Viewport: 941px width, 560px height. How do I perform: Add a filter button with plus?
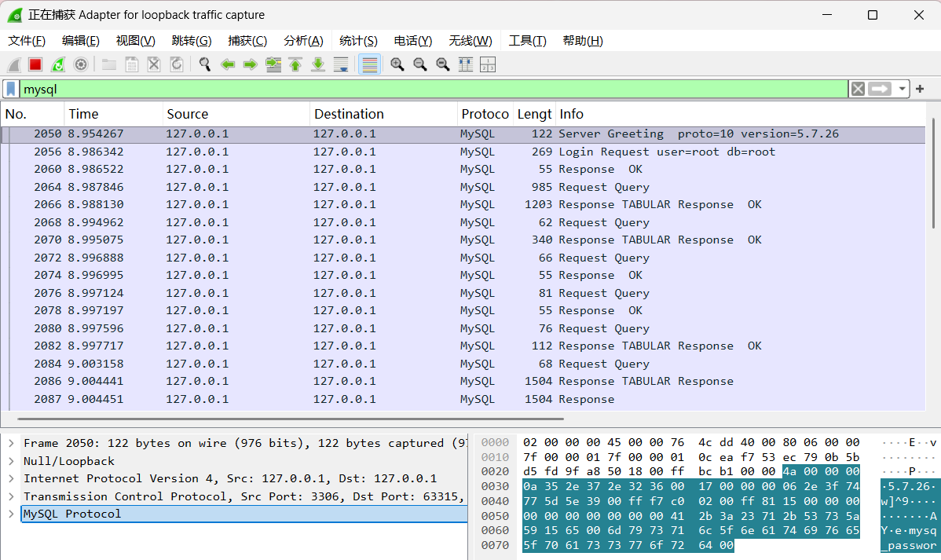pyautogui.click(x=920, y=90)
